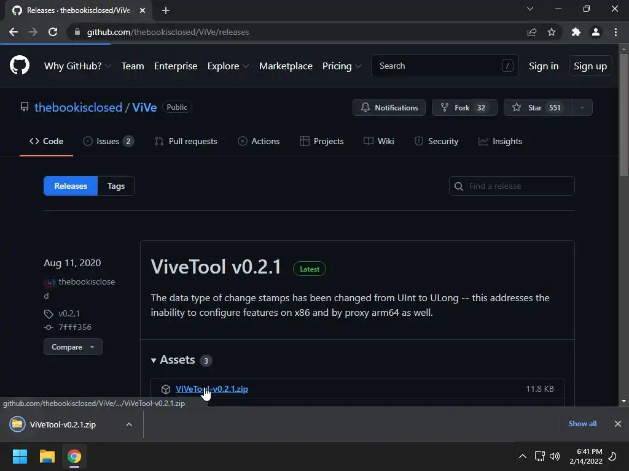Close the Releases browser tab

(143, 10)
